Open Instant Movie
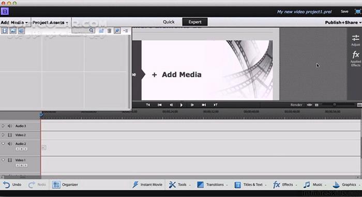The width and height of the screenshot is (362, 197). click(147, 185)
